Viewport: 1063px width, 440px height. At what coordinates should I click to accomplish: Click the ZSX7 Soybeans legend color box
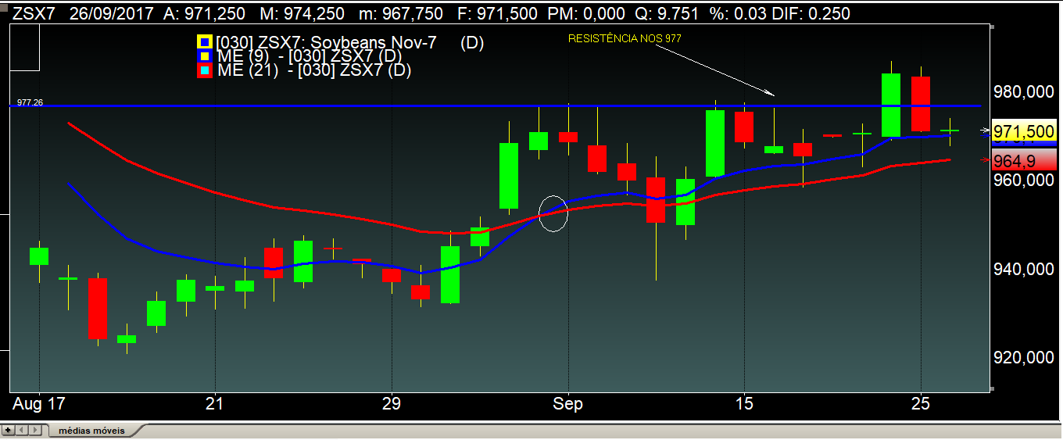tap(205, 43)
